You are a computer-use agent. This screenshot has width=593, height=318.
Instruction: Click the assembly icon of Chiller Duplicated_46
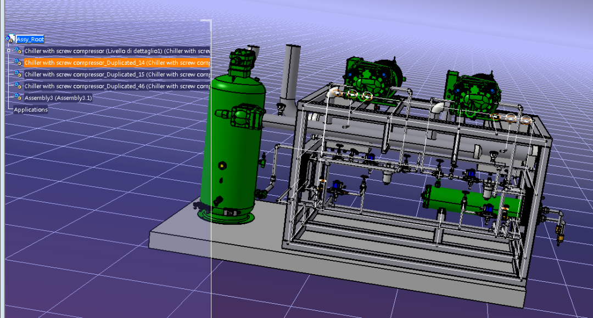[18, 86]
